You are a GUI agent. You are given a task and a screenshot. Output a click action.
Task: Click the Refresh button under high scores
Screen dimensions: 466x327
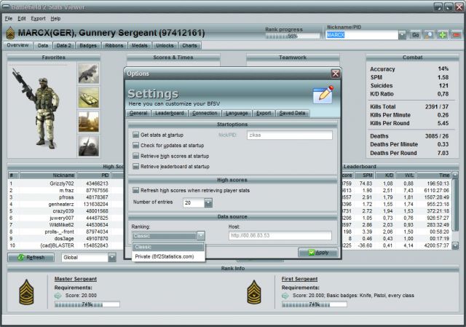coord(30,257)
